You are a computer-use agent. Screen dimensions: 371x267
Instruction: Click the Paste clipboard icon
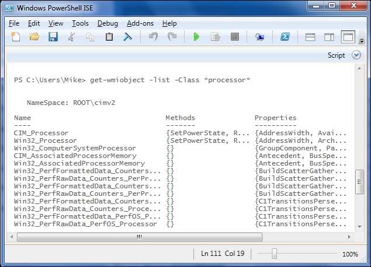click(x=109, y=37)
